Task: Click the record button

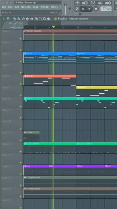Action: click(96, 9)
